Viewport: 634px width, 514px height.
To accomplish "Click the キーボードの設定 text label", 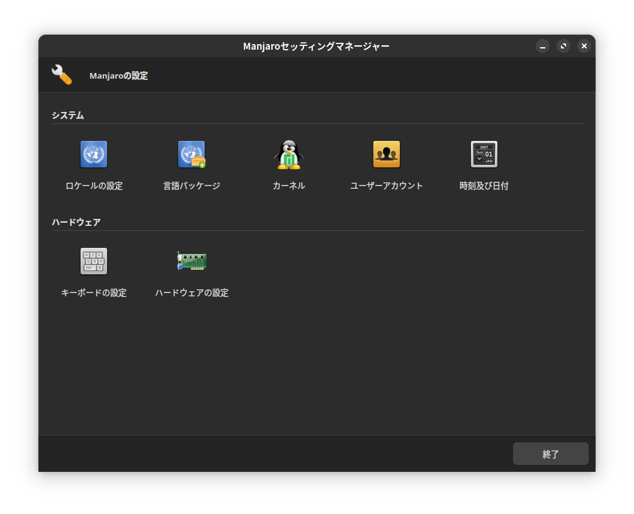I will pos(94,293).
